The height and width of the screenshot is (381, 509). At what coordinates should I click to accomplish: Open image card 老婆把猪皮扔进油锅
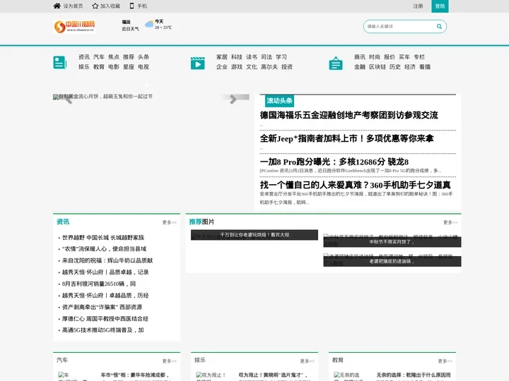point(392,261)
